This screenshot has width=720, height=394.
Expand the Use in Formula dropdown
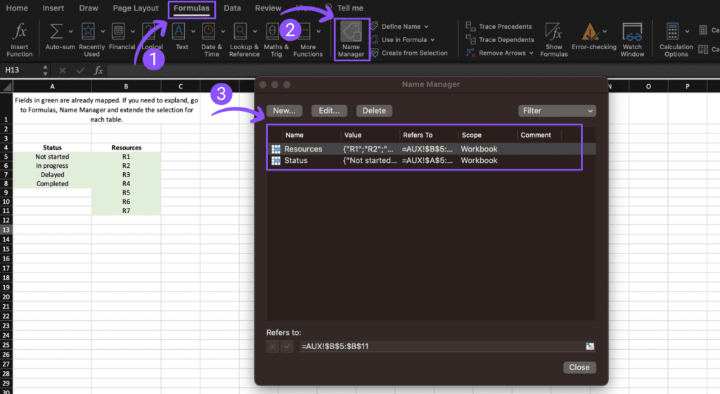[x=432, y=40]
